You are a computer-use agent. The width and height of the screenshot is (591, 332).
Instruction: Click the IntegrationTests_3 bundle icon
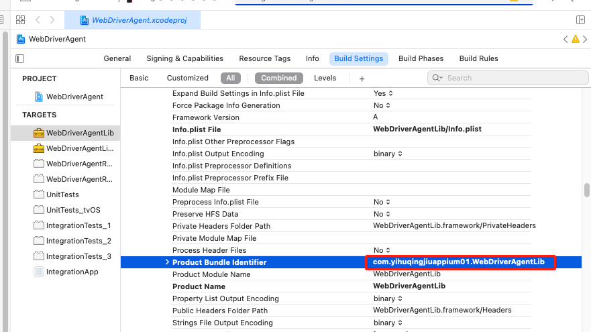[38, 256]
